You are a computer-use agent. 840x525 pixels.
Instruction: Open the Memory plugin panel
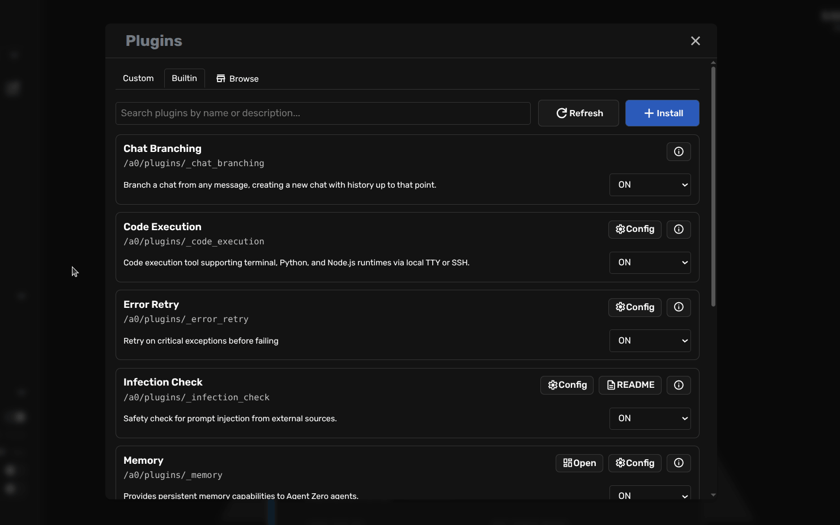(x=579, y=463)
